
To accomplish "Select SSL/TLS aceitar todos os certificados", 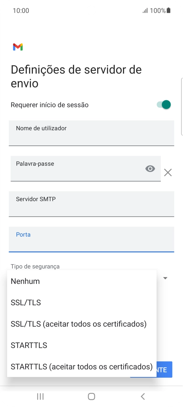I will [x=78, y=324].
